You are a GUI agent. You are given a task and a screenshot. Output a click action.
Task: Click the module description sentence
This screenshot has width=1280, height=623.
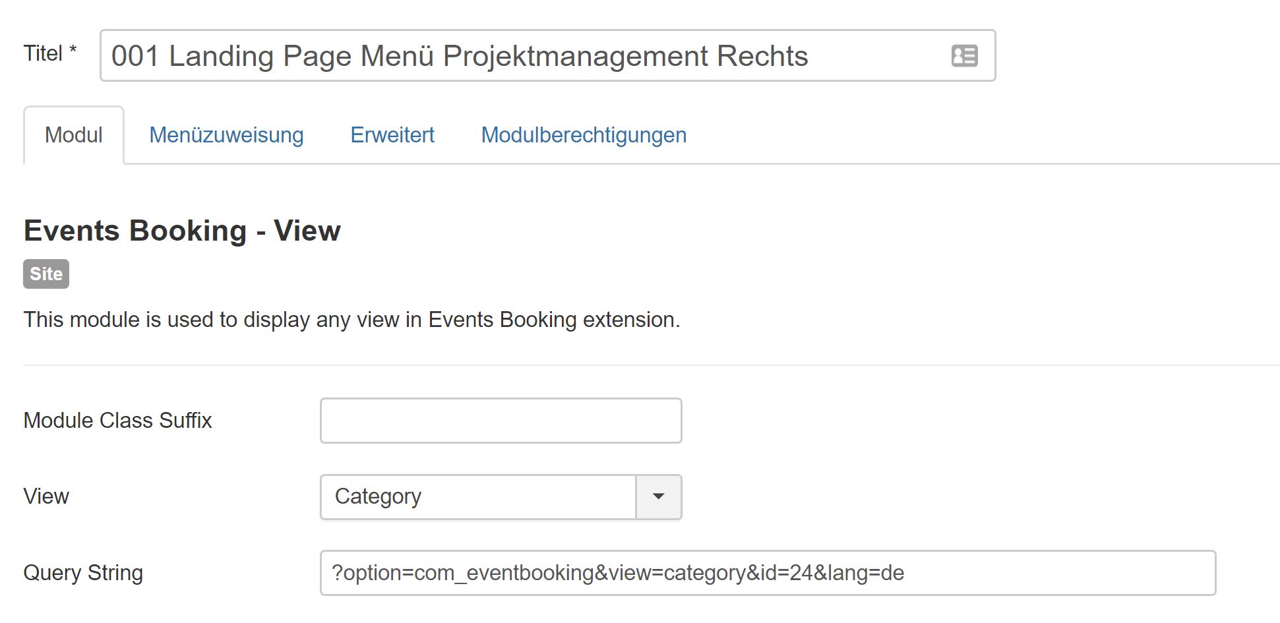[x=351, y=320]
